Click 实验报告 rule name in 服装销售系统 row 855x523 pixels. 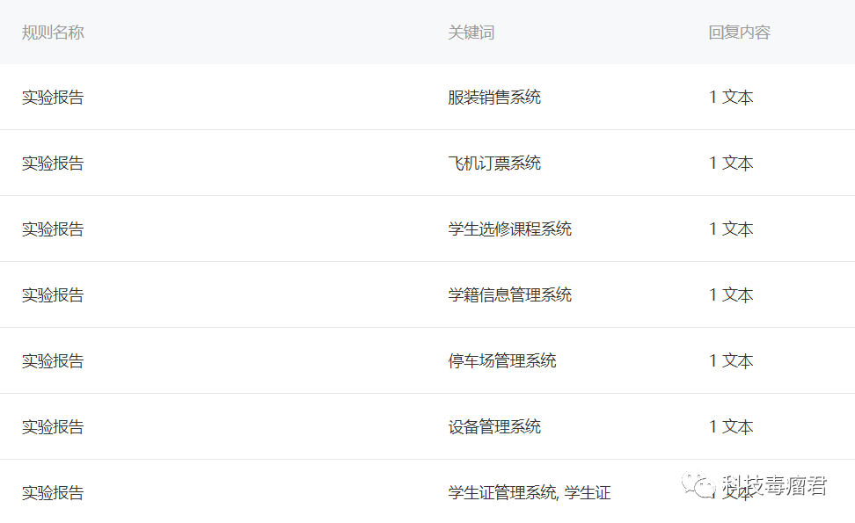53,98
